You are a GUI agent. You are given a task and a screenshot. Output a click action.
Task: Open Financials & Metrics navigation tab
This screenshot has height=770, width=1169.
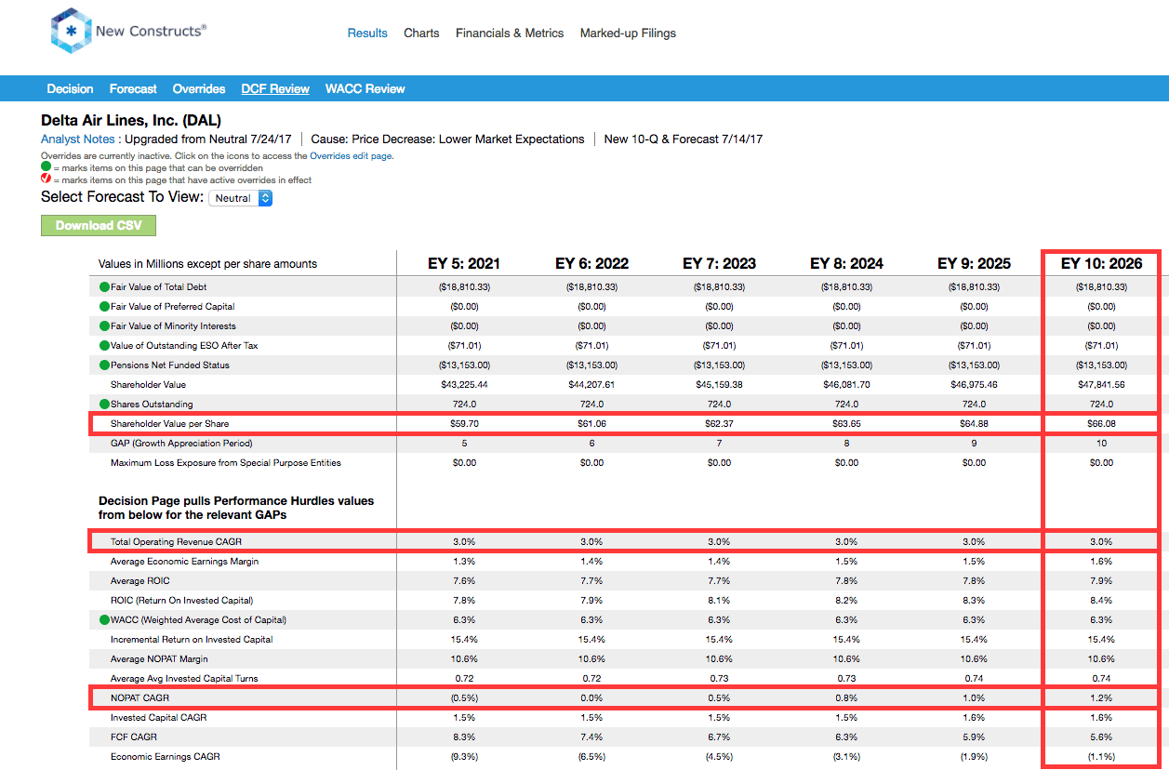click(x=510, y=33)
